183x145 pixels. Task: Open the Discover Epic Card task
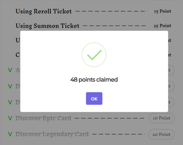(x=43, y=118)
